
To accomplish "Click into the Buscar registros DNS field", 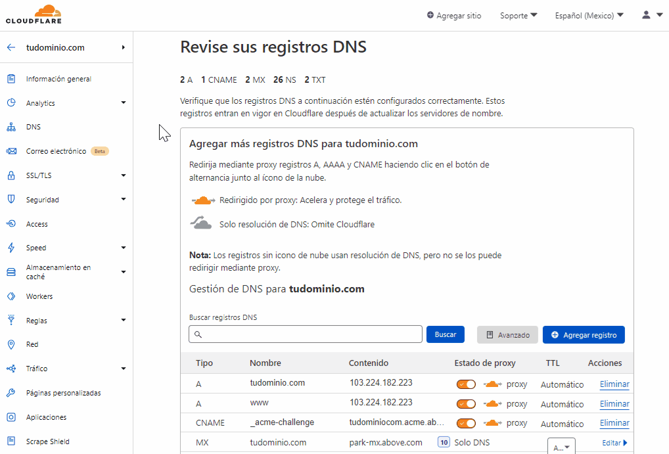I will [306, 334].
